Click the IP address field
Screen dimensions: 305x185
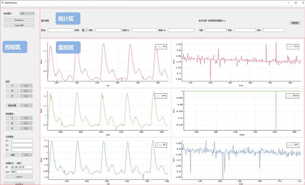[x=22, y=167]
